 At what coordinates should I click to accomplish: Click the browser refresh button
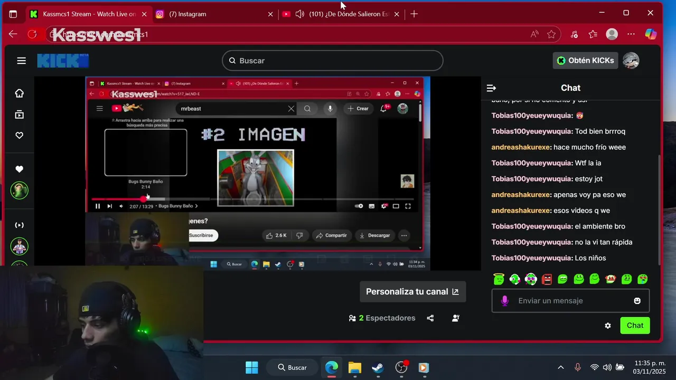click(32, 34)
